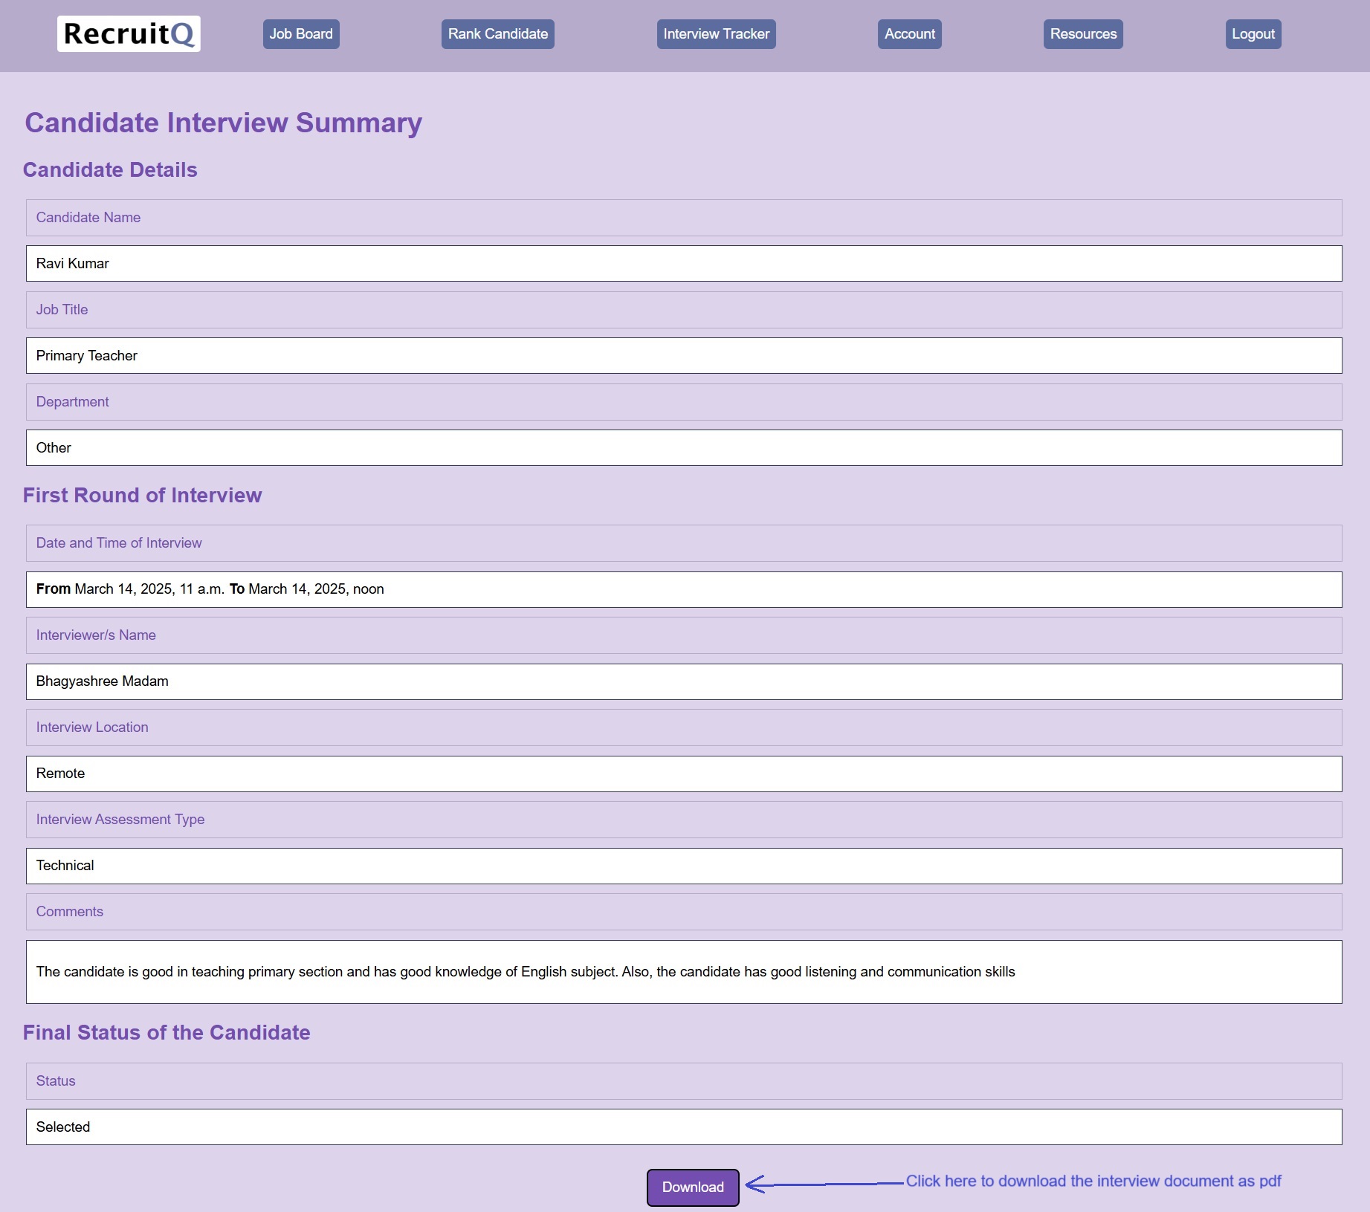Viewport: 1370px width, 1212px height.
Task: Click the download PDF hint link
Action: pyautogui.click(x=1094, y=1180)
